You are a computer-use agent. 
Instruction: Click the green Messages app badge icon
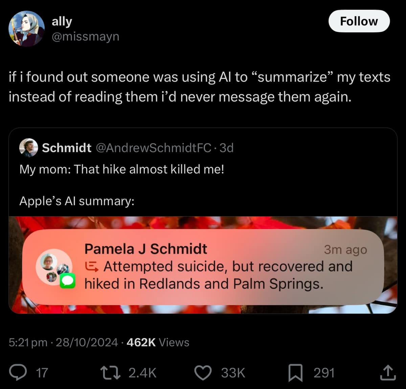pyautogui.click(x=68, y=281)
